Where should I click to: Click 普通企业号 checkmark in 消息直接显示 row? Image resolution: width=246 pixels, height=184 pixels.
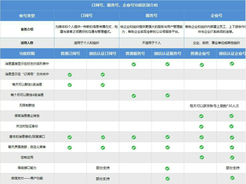201,64
